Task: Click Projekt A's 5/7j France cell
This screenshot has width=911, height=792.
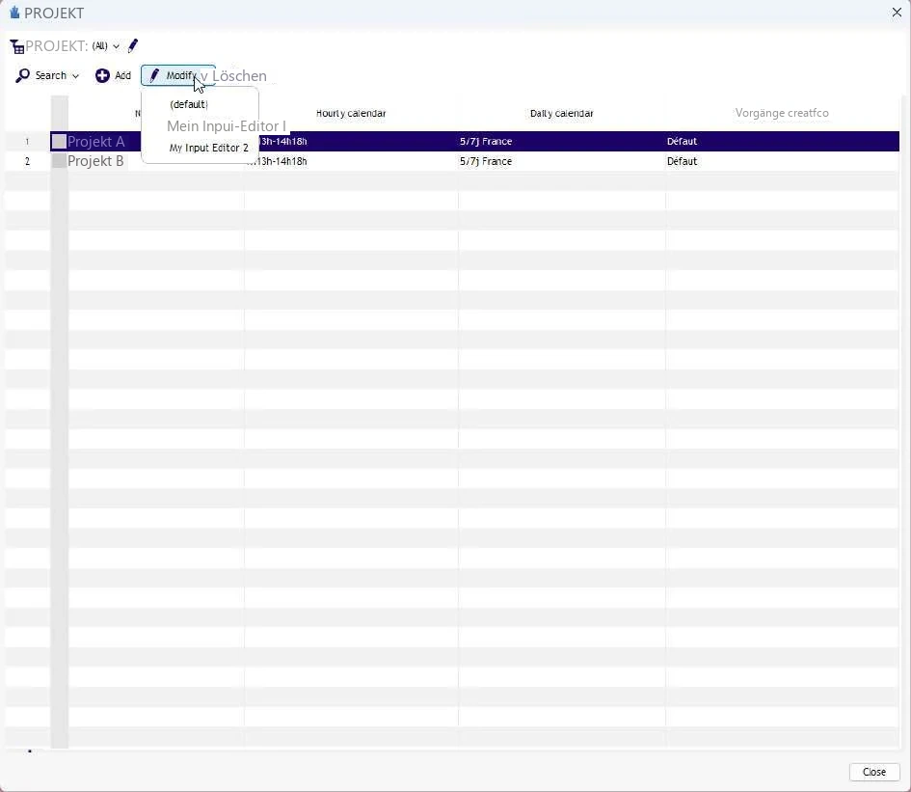Action: pyautogui.click(x=561, y=141)
